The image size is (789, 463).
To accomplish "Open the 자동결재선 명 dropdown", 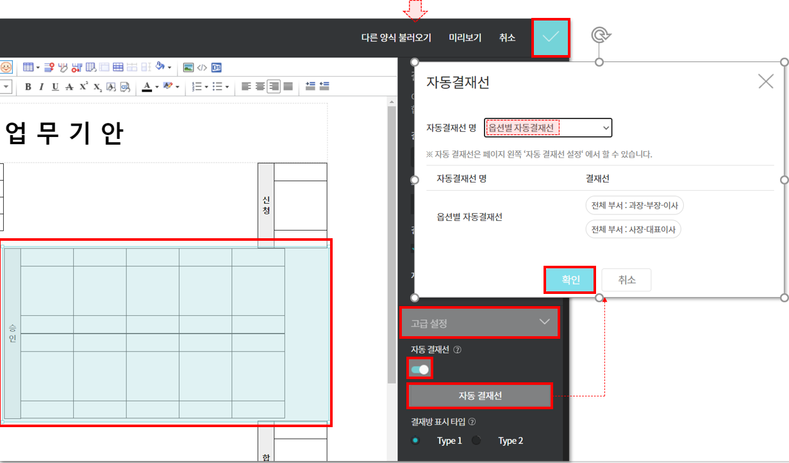I will pyautogui.click(x=548, y=128).
